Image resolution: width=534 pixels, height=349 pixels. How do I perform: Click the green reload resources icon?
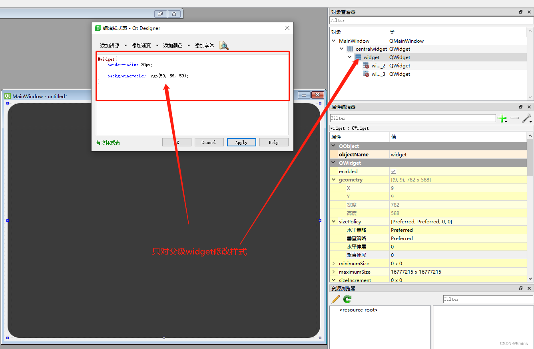[x=347, y=299]
